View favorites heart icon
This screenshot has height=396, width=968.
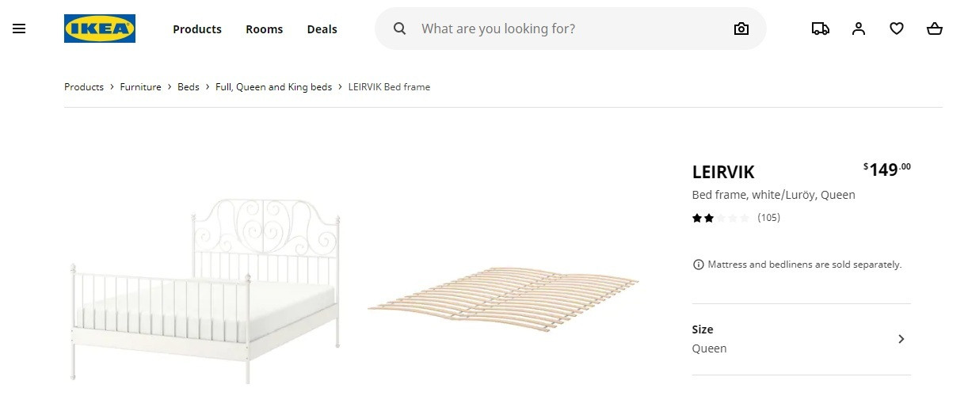897,29
